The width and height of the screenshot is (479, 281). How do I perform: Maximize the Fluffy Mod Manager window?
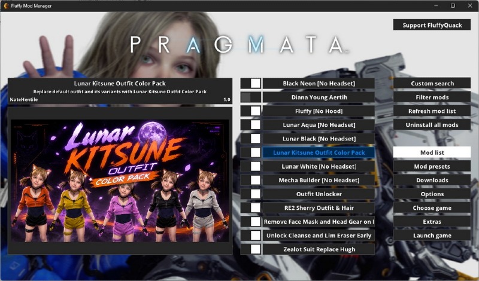pyautogui.click(x=453, y=5)
